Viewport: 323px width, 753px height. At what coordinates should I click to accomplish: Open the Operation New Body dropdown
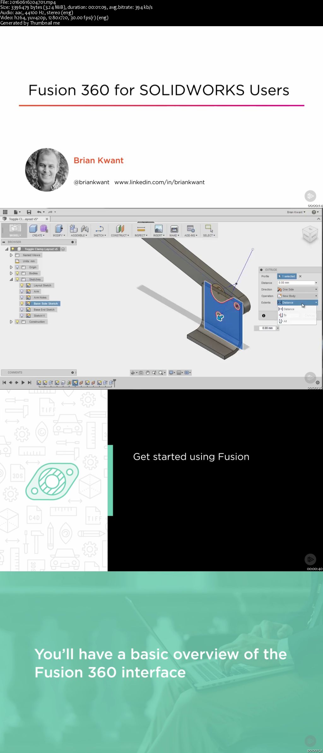pos(297,296)
